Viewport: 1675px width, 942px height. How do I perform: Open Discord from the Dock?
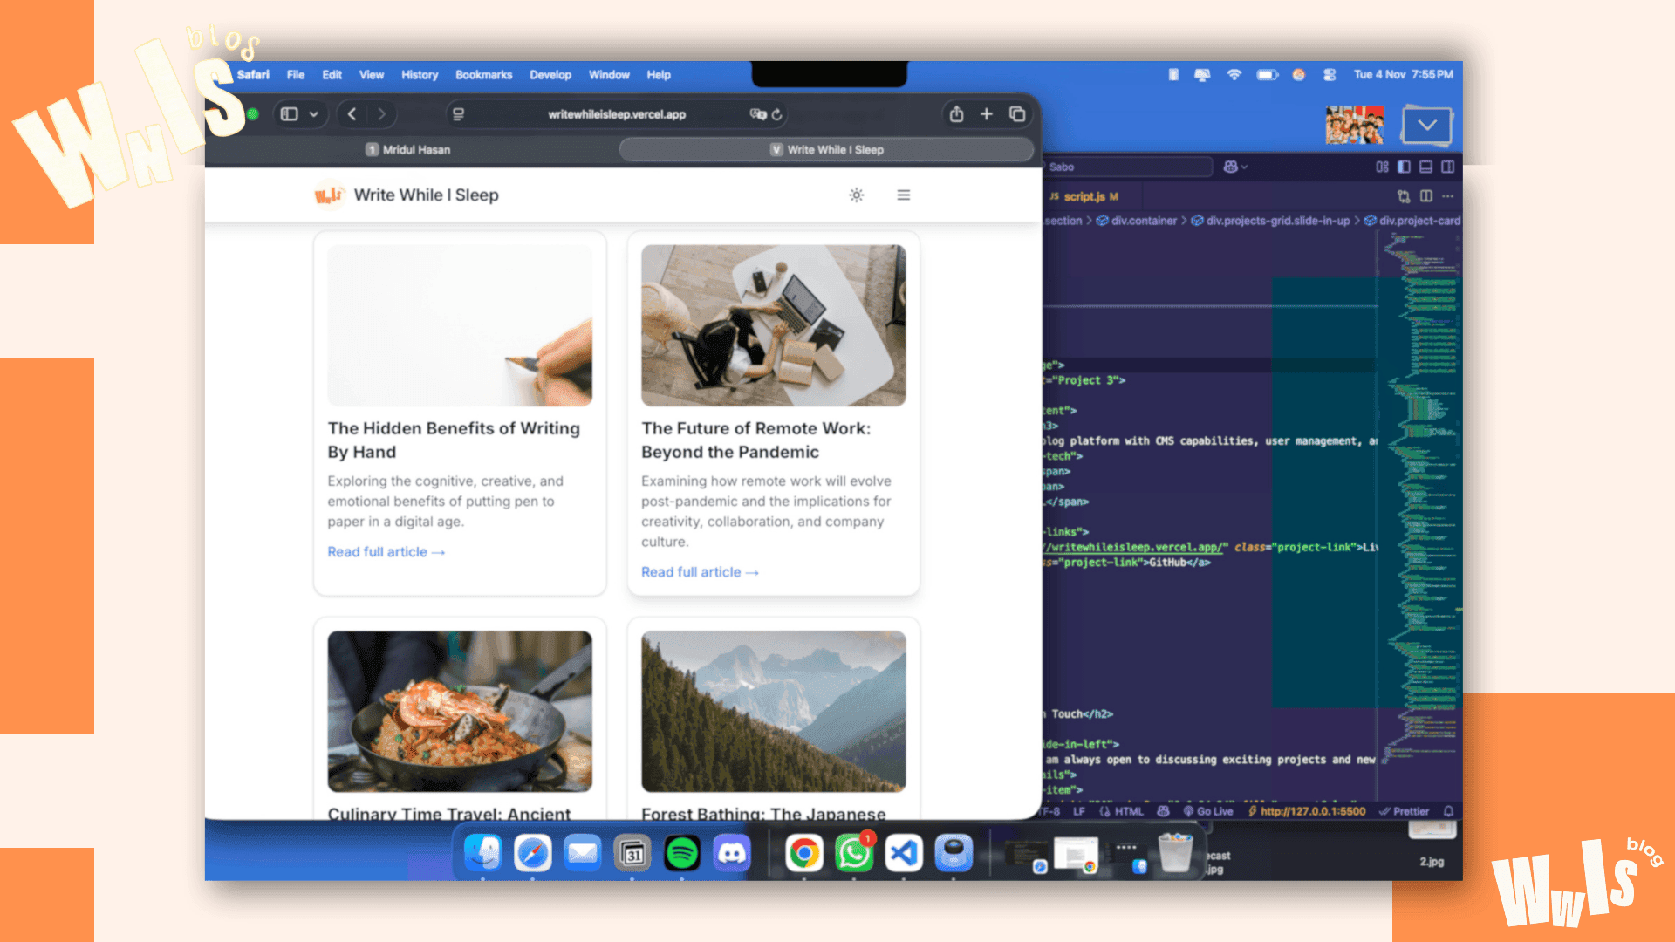click(x=732, y=853)
